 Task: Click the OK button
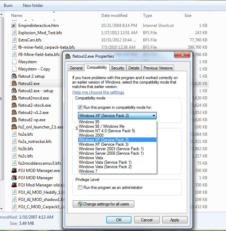(119, 220)
